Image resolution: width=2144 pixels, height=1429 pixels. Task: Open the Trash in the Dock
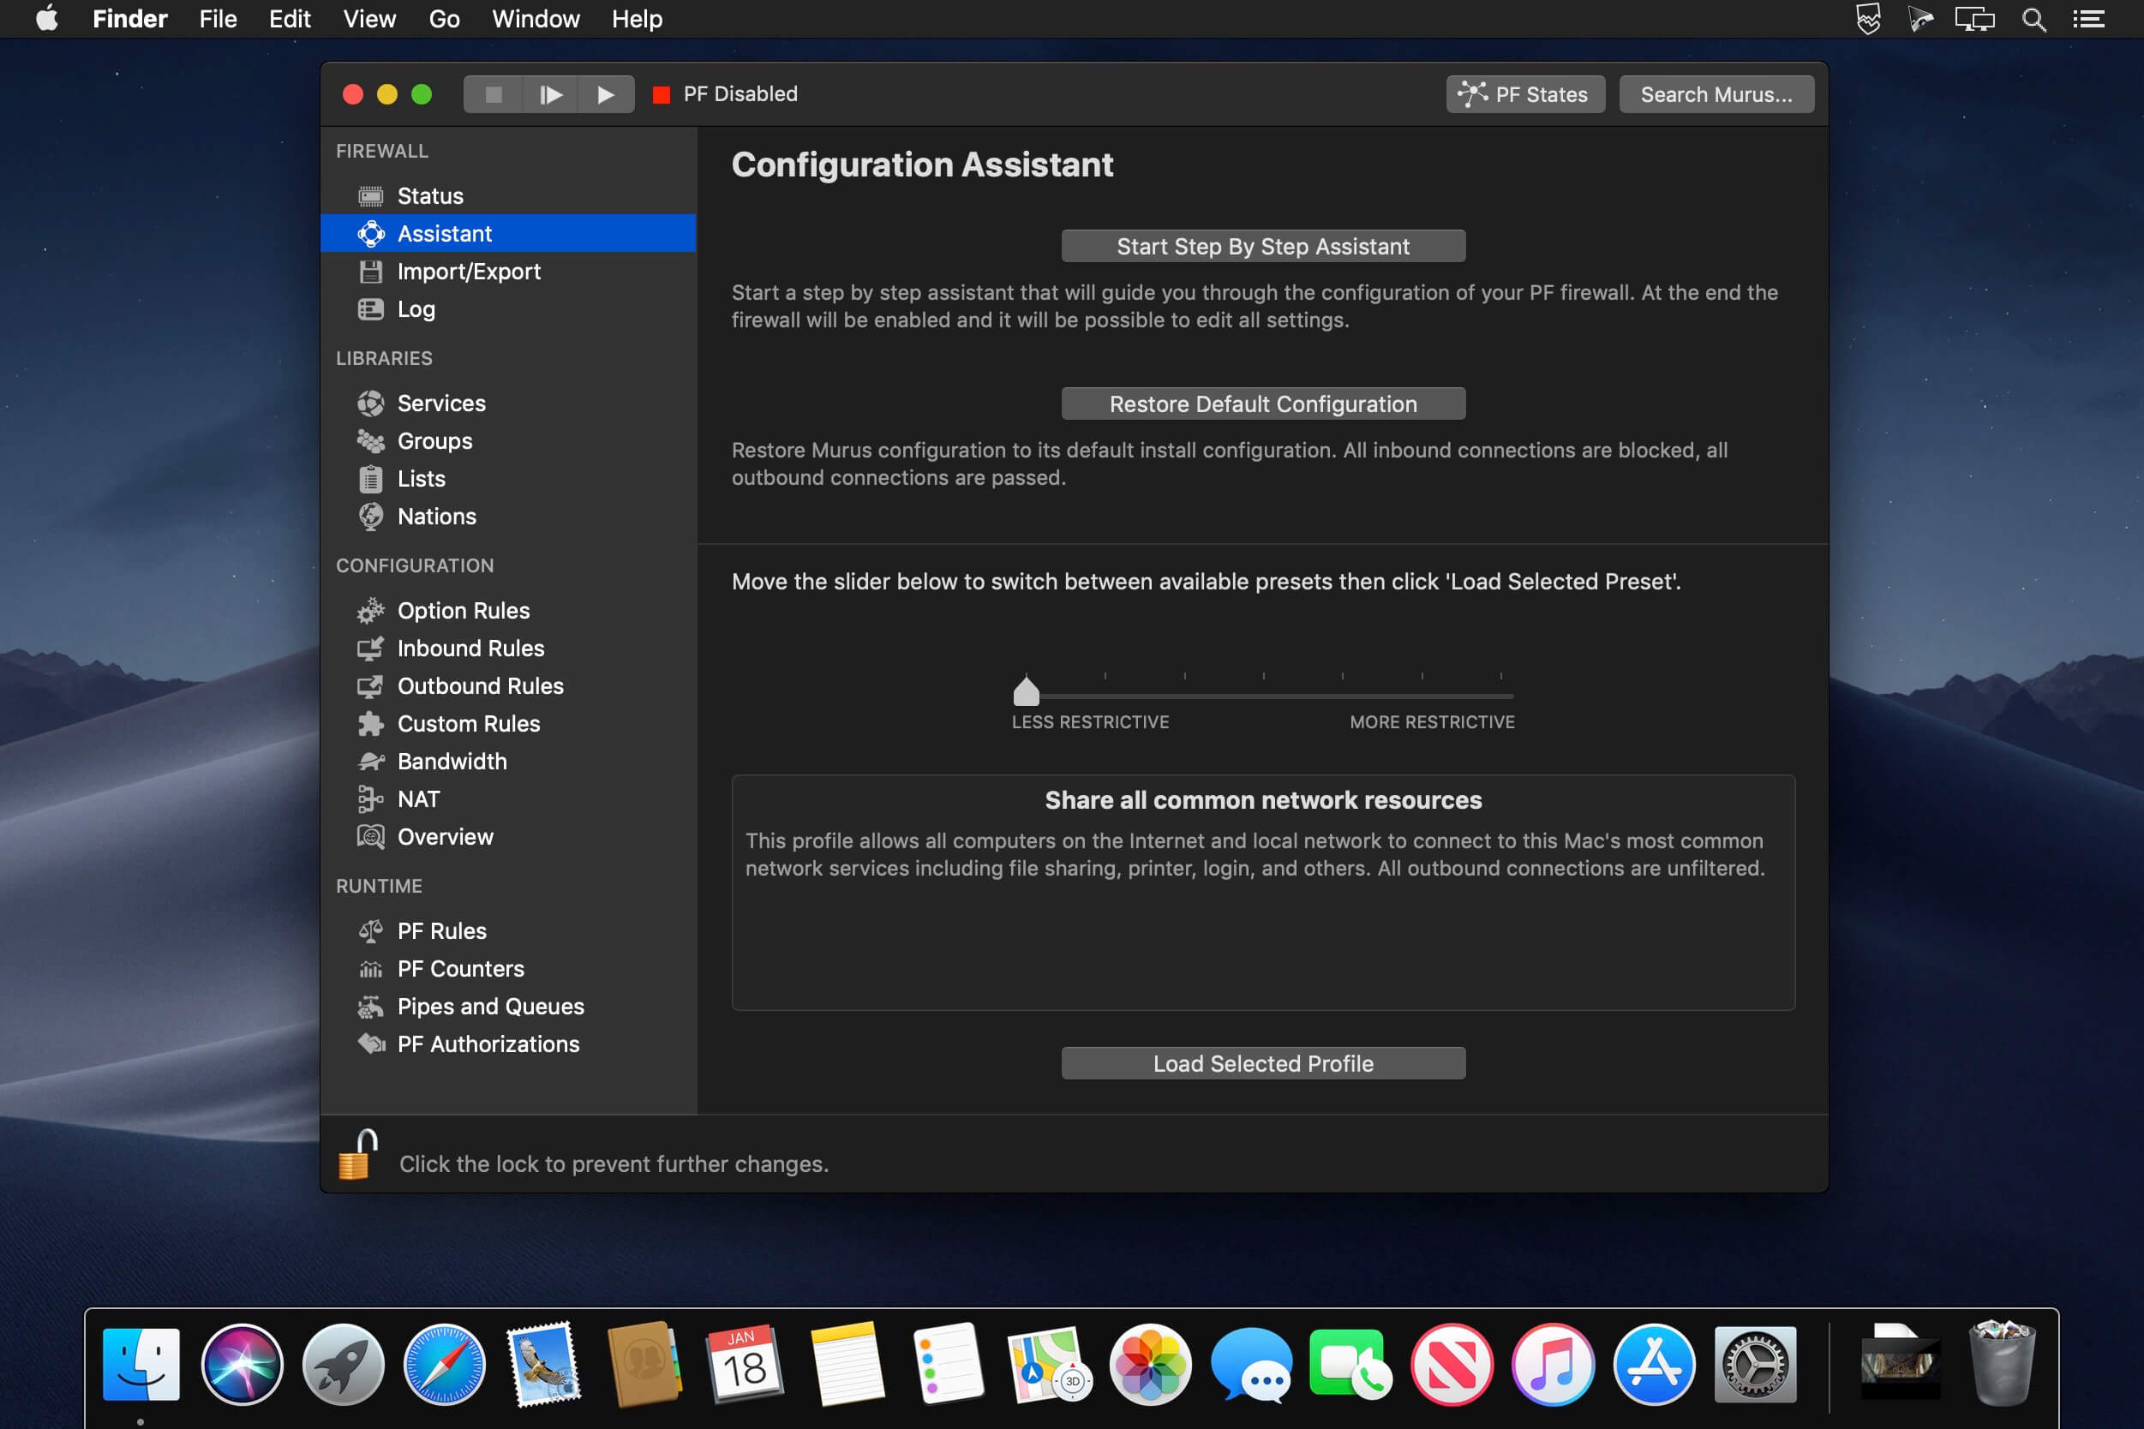click(2002, 1364)
